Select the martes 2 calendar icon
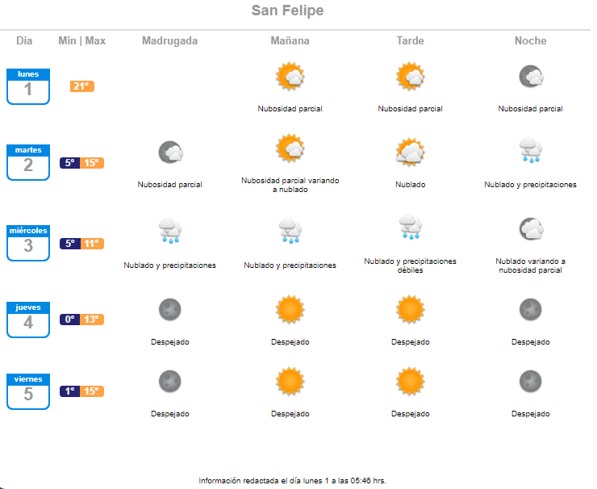This screenshot has height=489, width=597. pyautogui.click(x=28, y=162)
